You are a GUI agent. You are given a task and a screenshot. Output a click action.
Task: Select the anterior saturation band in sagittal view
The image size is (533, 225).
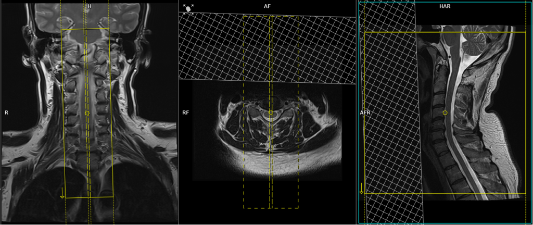(x=391, y=113)
